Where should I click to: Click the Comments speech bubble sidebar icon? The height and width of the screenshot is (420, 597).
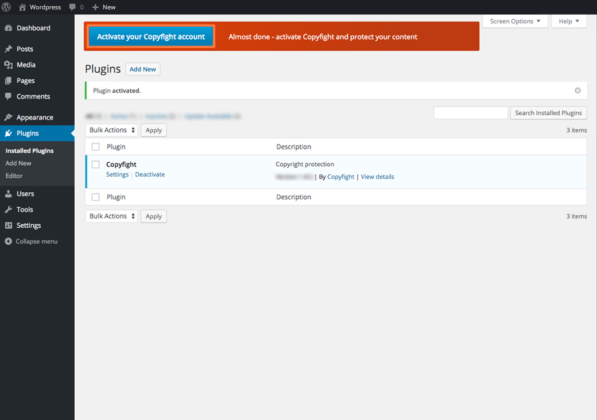click(8, 96)
